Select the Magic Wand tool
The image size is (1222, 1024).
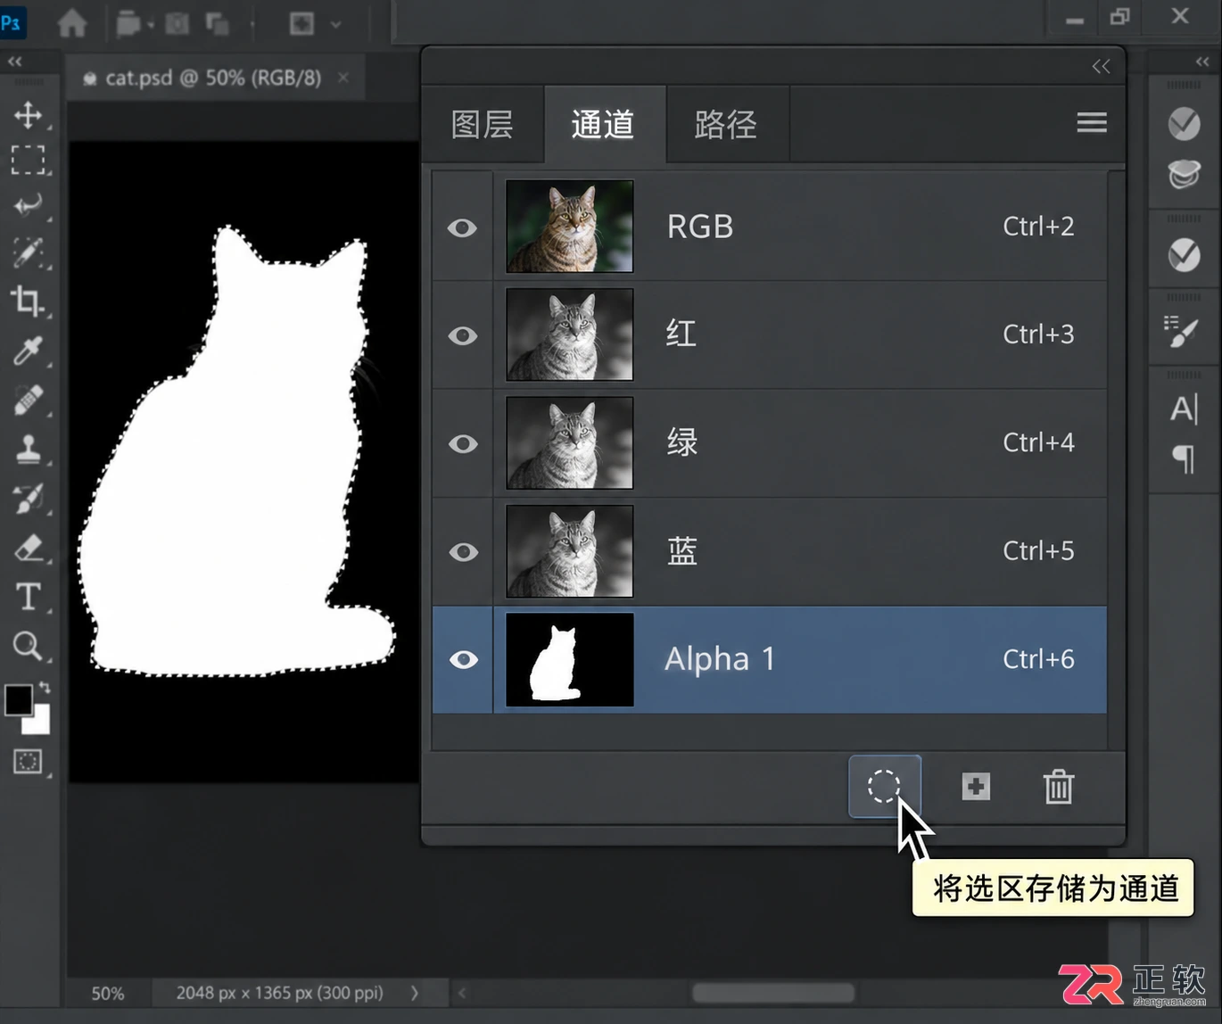(28, 253)
